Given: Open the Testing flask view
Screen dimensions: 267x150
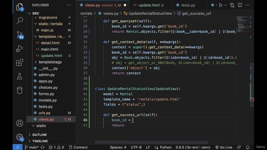Looking at the screenshot, I should point(20,76).
